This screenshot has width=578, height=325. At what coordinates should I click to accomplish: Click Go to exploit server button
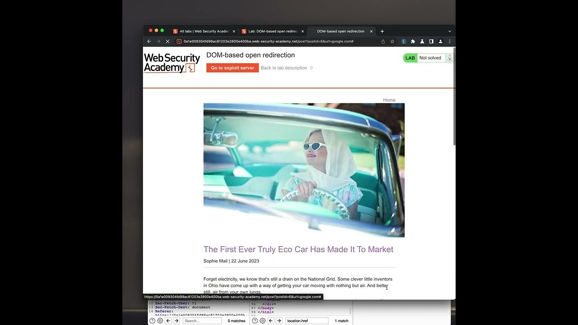[x=233, y=68]
